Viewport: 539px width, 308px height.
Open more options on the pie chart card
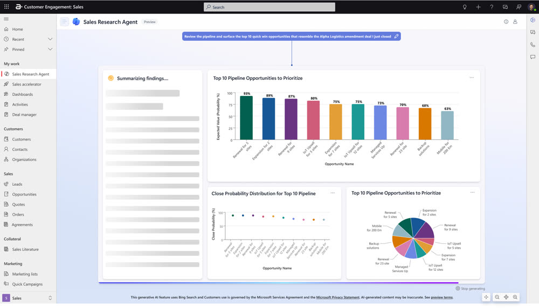[x=472, y=192]
